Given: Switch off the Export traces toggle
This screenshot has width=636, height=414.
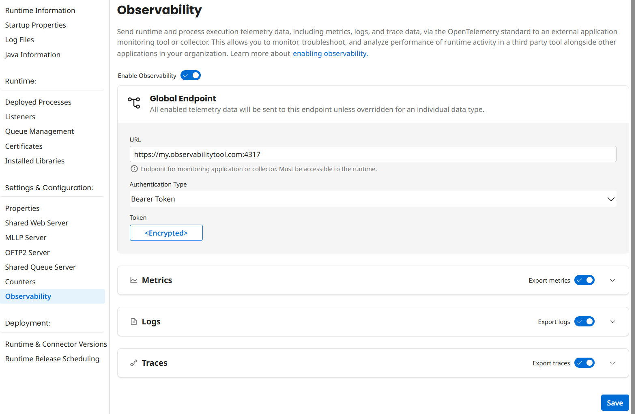Looking at the screenshot, I should point(584,363).
